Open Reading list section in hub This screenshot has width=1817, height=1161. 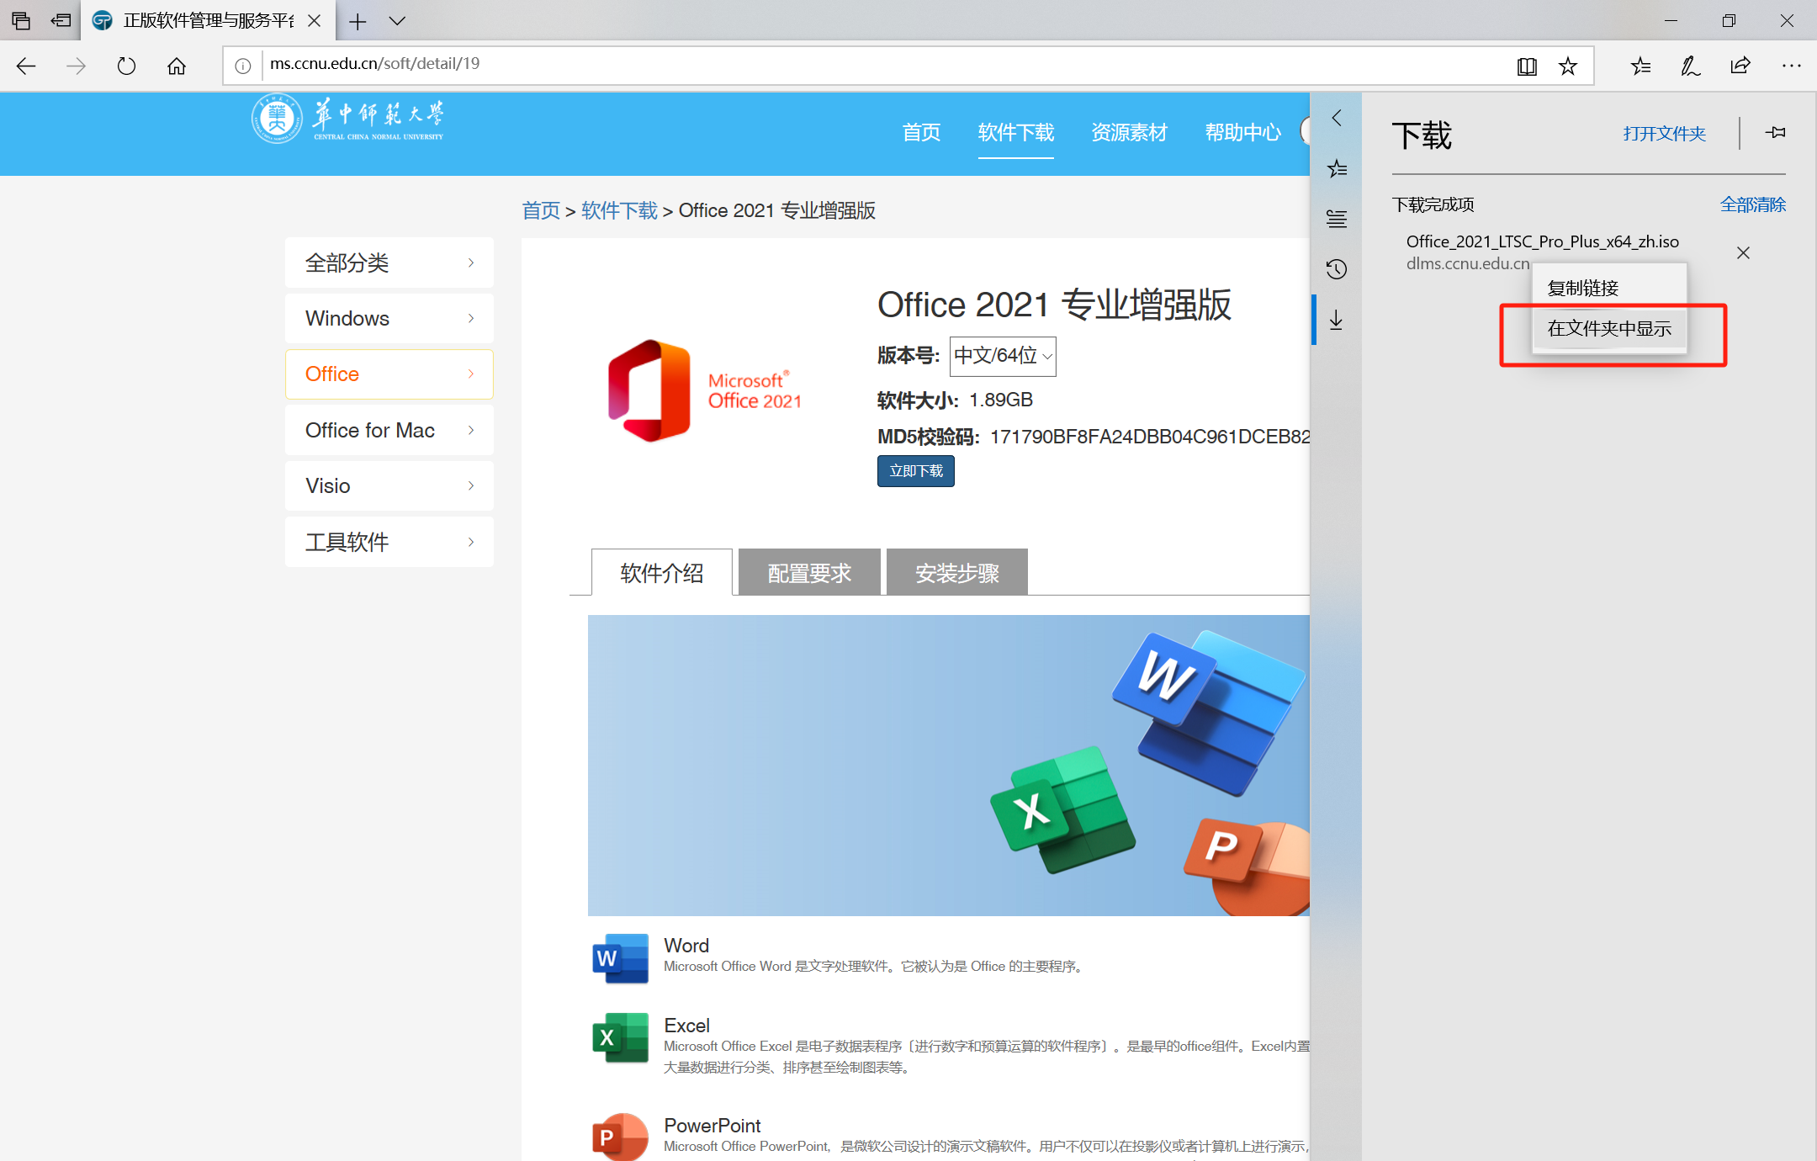pyautogui.click(x=1337, y=219)
